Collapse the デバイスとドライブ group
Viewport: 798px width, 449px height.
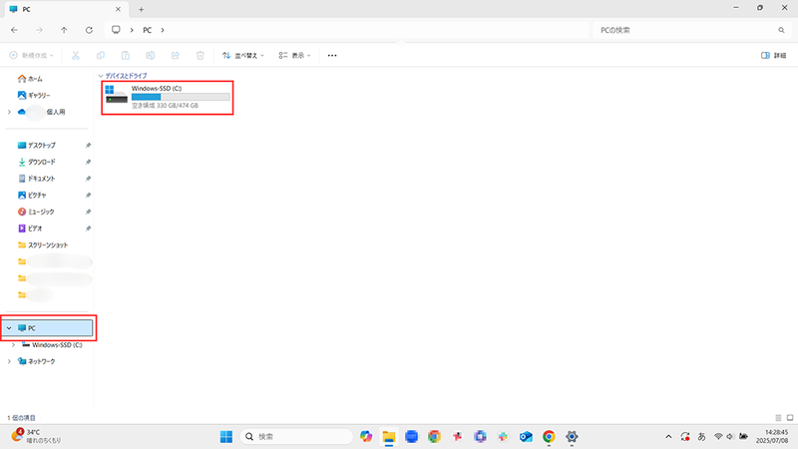point(101,76)
